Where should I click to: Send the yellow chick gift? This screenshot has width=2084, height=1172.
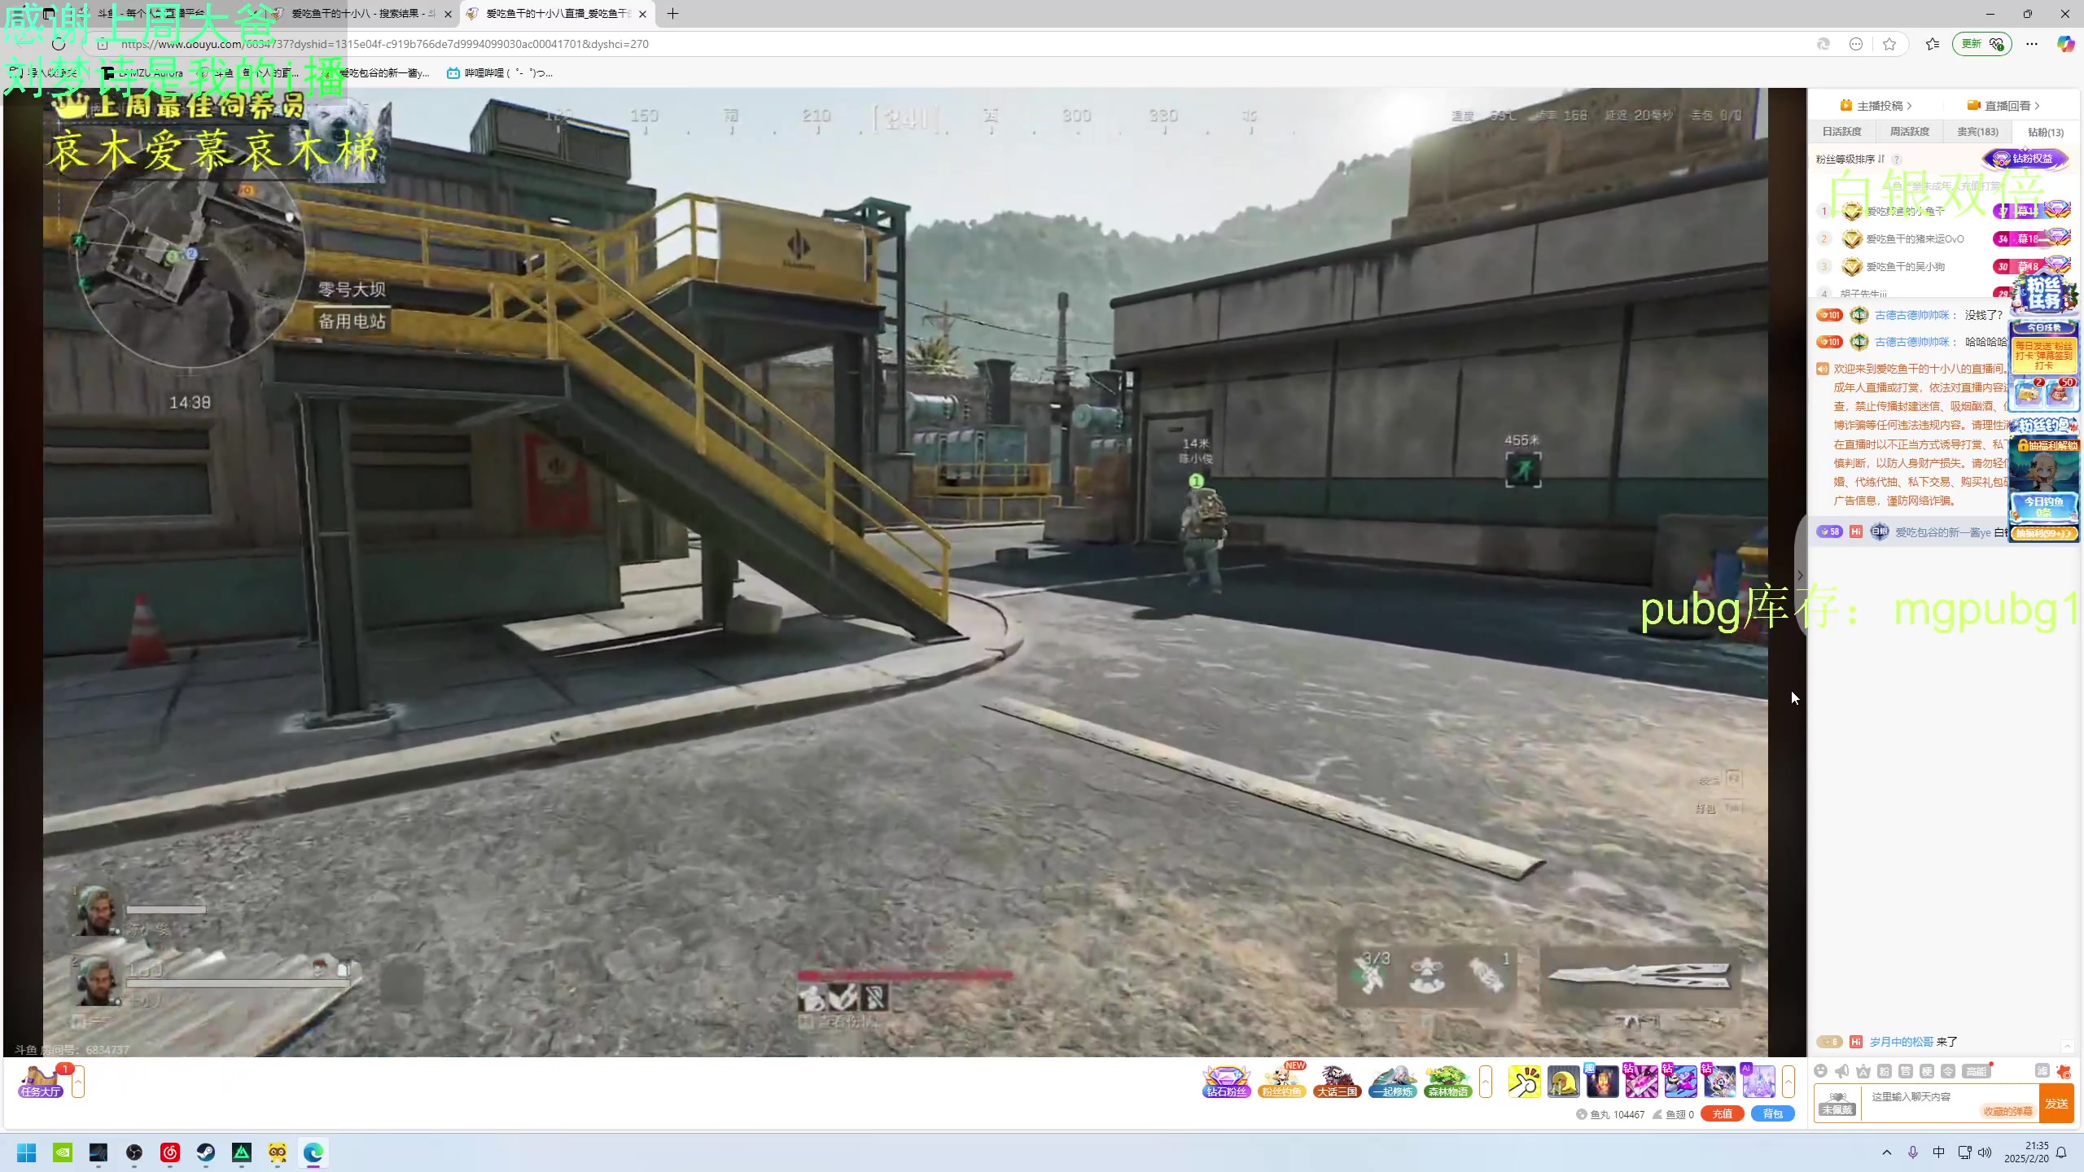tap(1563, 1082)
